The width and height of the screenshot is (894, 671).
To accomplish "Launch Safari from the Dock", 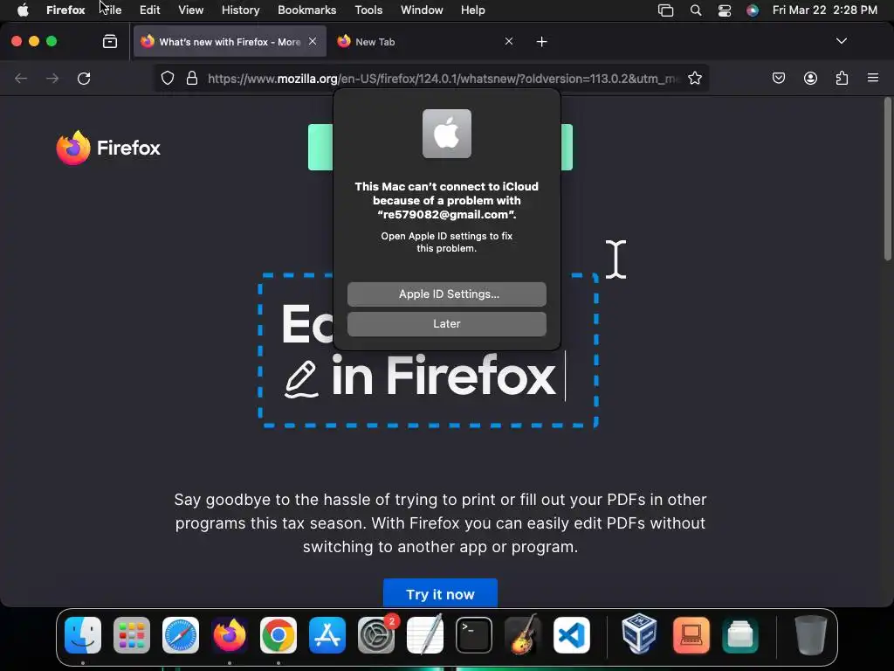I will click(181, 635).
